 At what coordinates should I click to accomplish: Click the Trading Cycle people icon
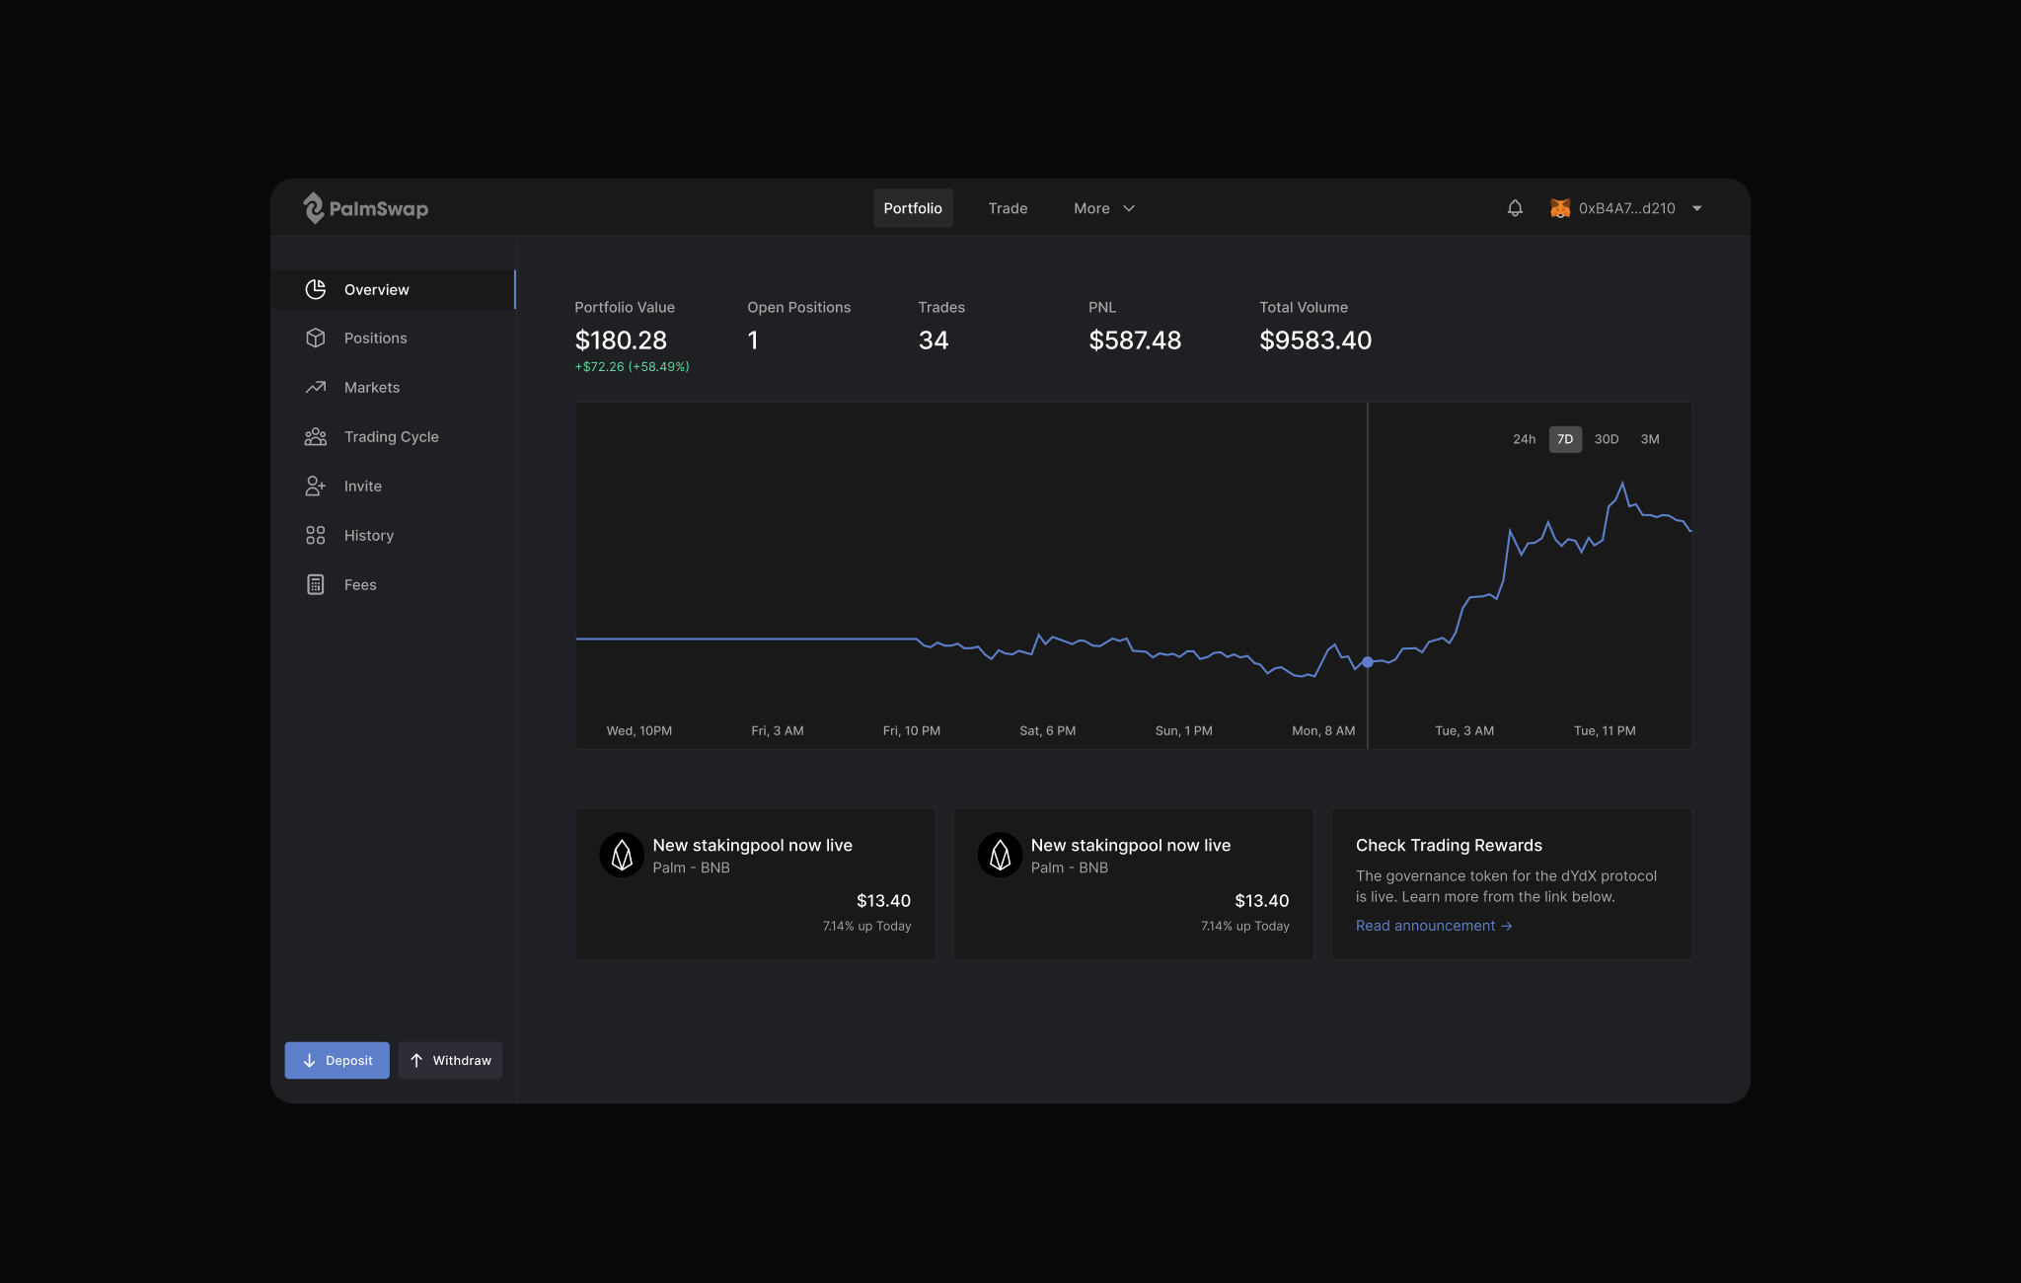click(x=316, y=437)
